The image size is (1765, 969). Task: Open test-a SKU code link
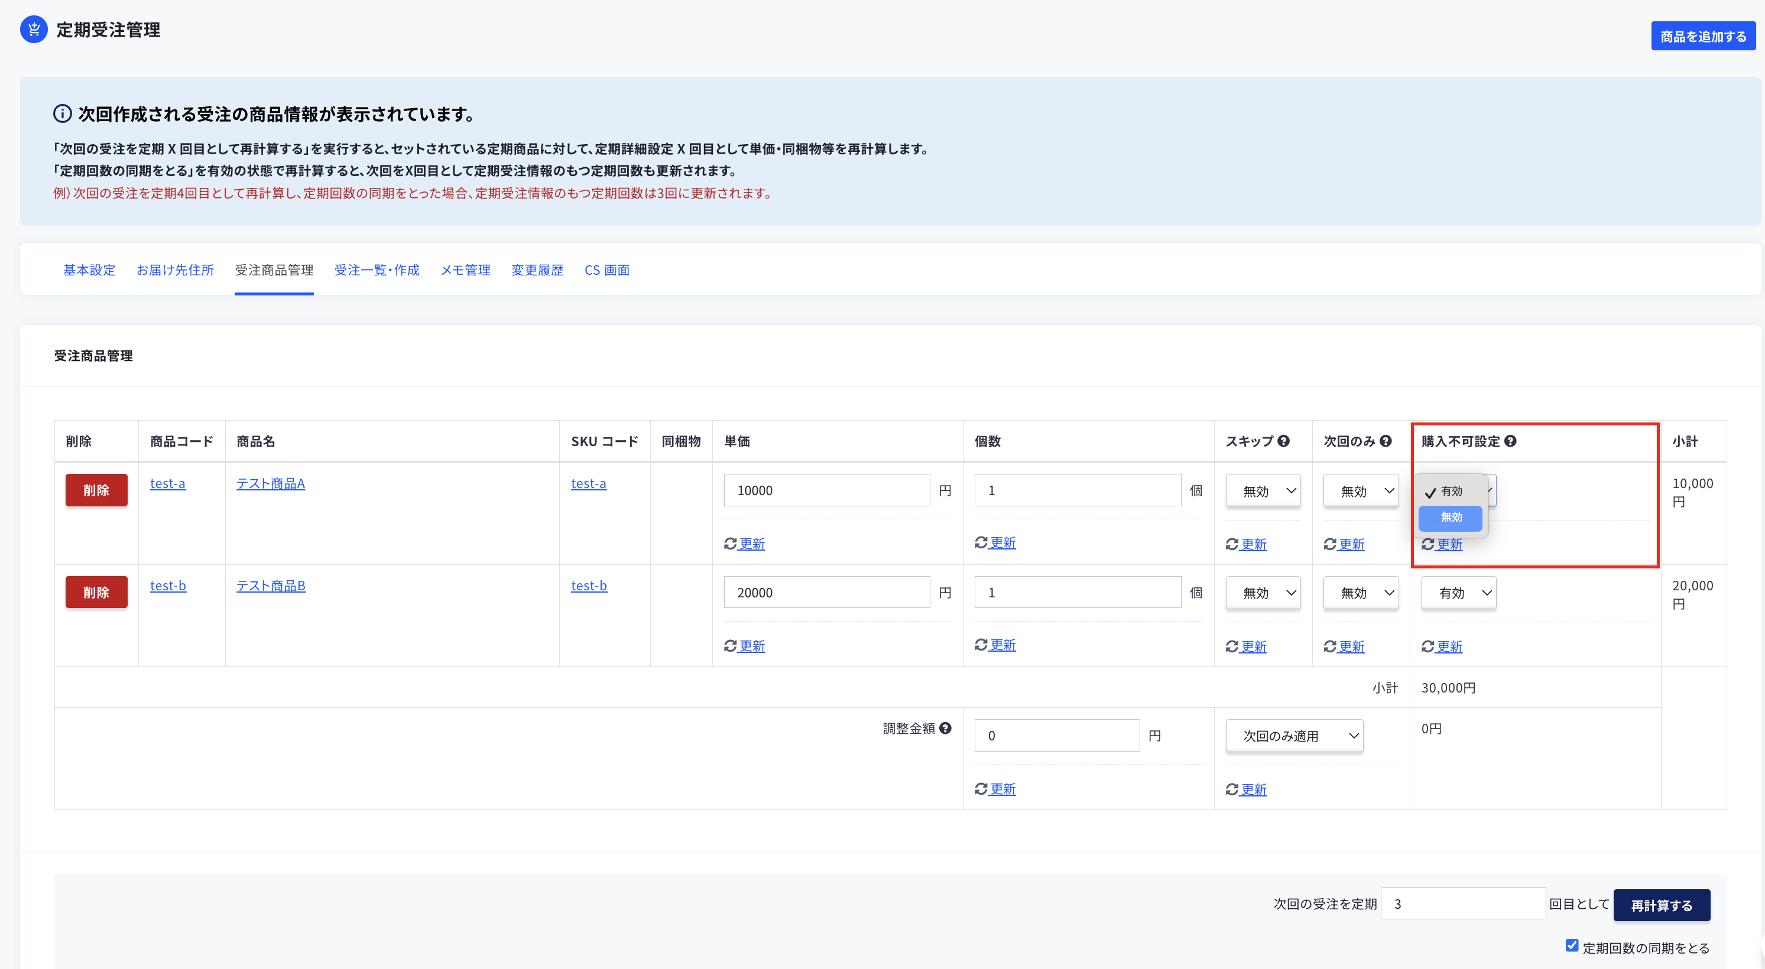click(x=589, y=483)
